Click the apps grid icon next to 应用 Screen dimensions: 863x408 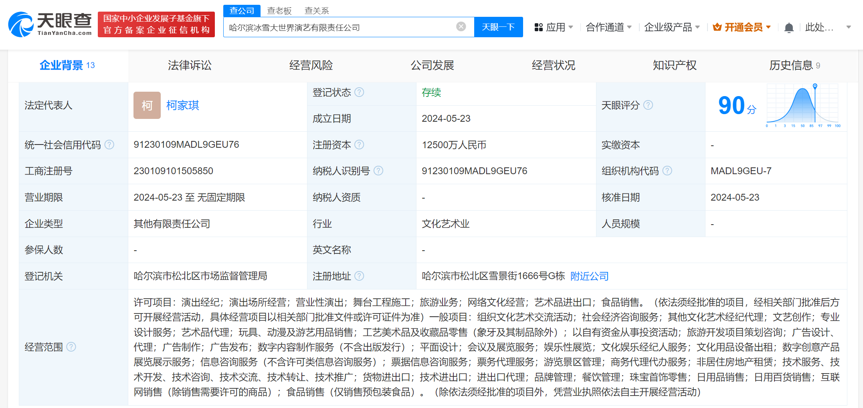(x=538, y=27)
